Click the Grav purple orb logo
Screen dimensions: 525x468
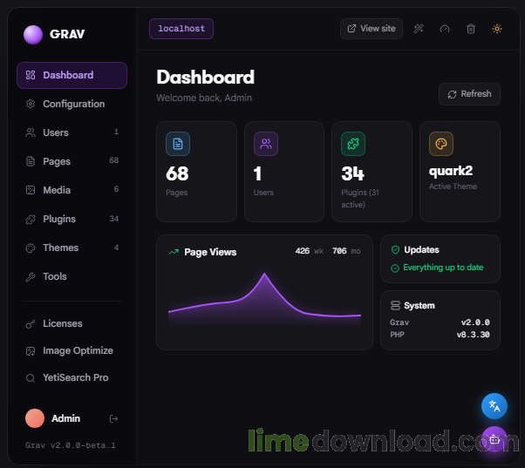tap(33, 35)
